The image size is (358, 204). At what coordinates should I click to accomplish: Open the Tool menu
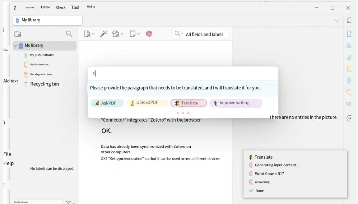(75, 7)
